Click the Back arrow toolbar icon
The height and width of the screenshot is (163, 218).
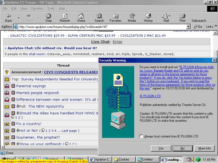pos(9,16)
